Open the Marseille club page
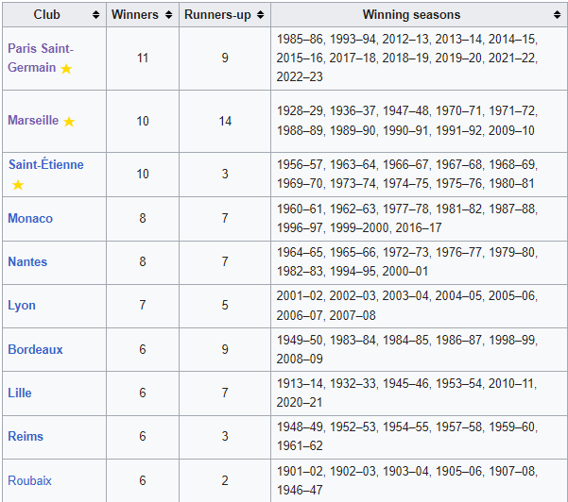This screenshot has width=568, height=502. click(33, 121)
